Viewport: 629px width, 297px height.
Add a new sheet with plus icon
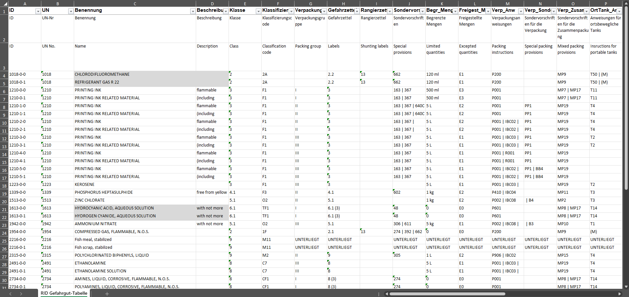(107, 294)
